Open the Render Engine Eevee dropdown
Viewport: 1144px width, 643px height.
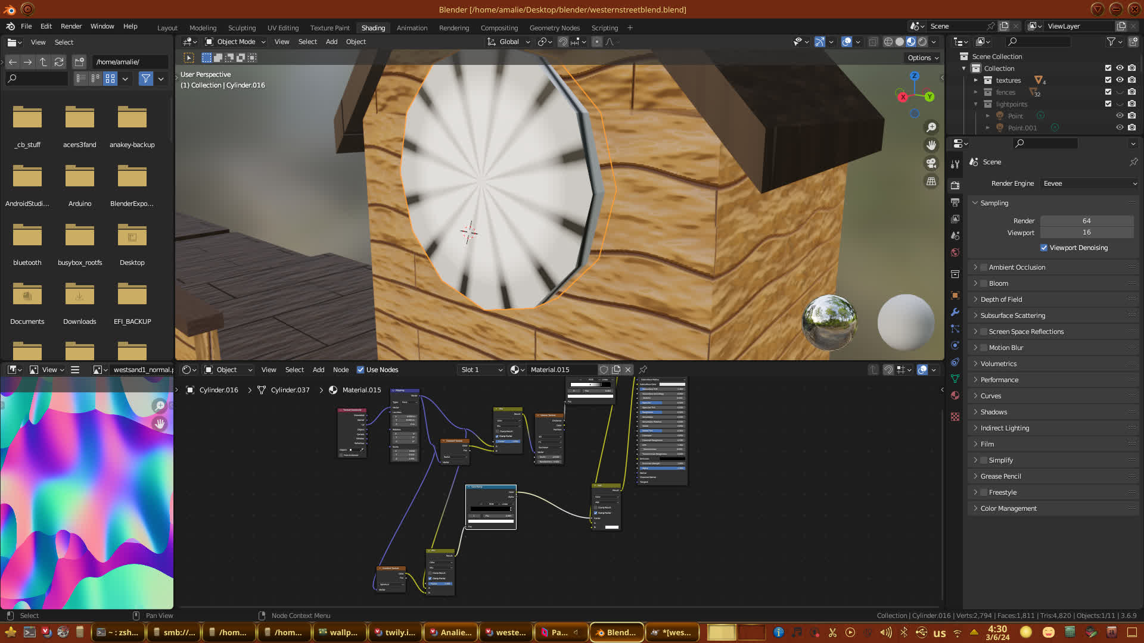click(1089, 183)
